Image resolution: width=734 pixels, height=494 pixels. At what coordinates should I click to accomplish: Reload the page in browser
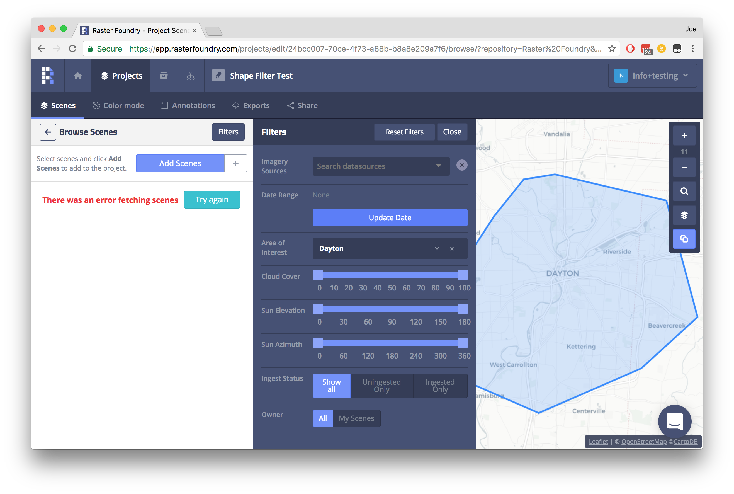point(72,49)
